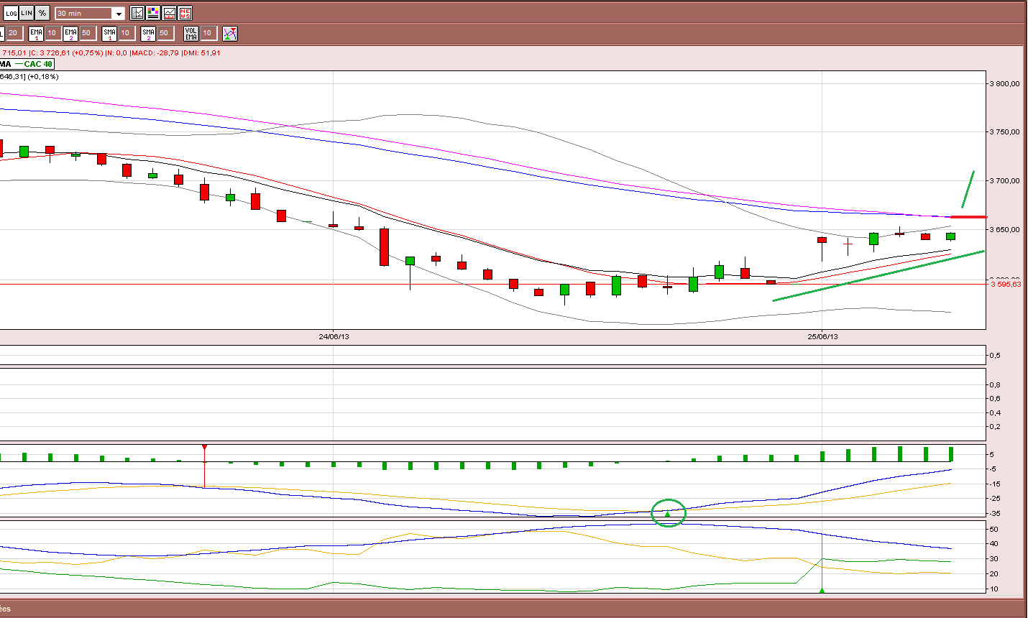Image resolution: width=1028 pixels, height=618 pixels.
Task: Click the 3 650,00 price axis label
Action: click(x=1005, y=230)
